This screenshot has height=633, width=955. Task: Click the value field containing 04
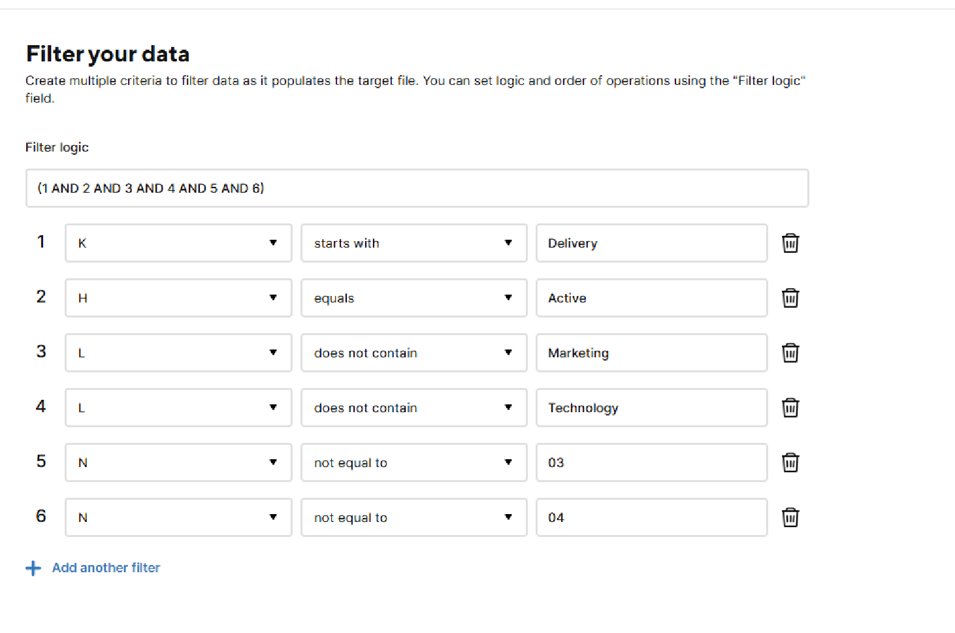click(651, 517)
